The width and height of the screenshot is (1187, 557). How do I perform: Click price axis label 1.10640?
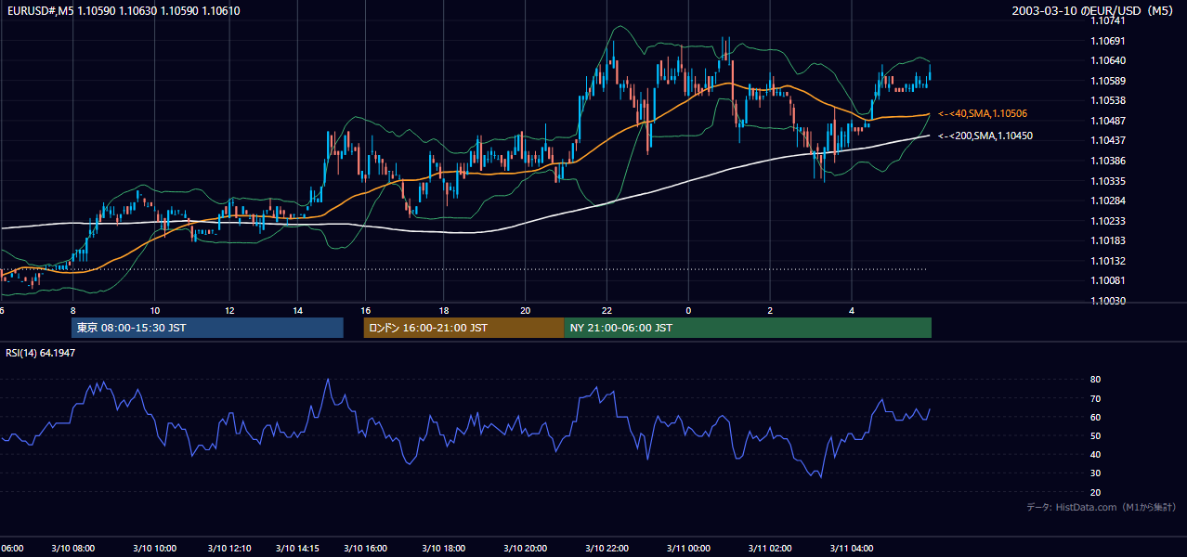point(1109,60)
